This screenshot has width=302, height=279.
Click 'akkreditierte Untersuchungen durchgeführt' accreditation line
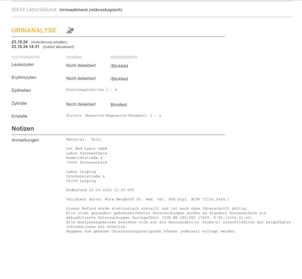point(160,218)
